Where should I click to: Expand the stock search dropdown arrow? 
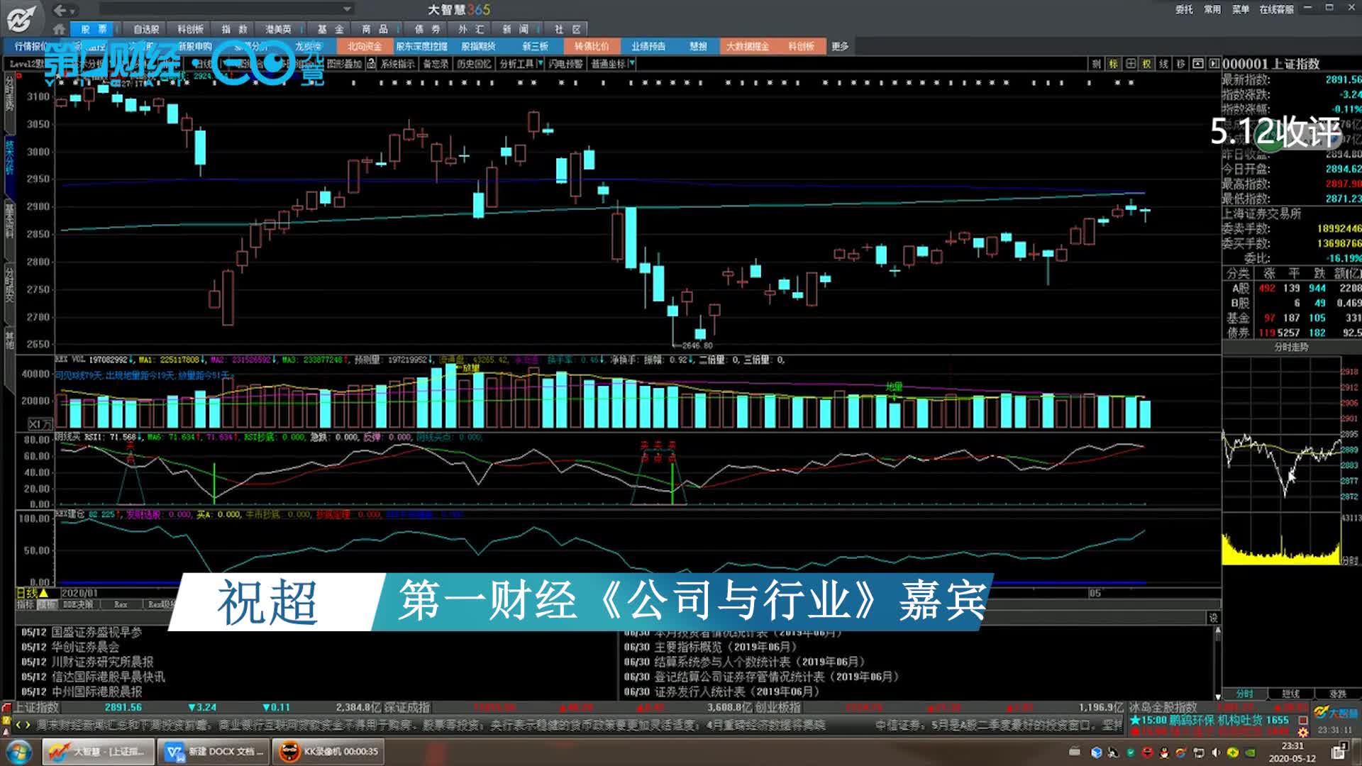(347, 9)
